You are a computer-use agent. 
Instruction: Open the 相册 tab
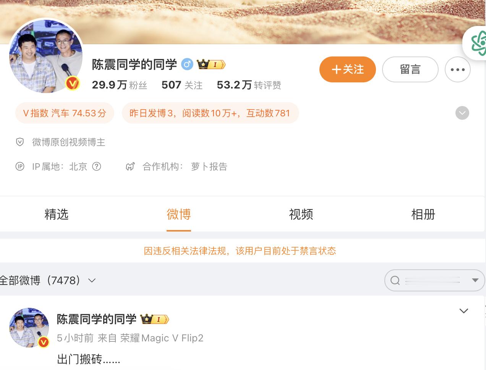pyautogui.click(x=423, y=214)
